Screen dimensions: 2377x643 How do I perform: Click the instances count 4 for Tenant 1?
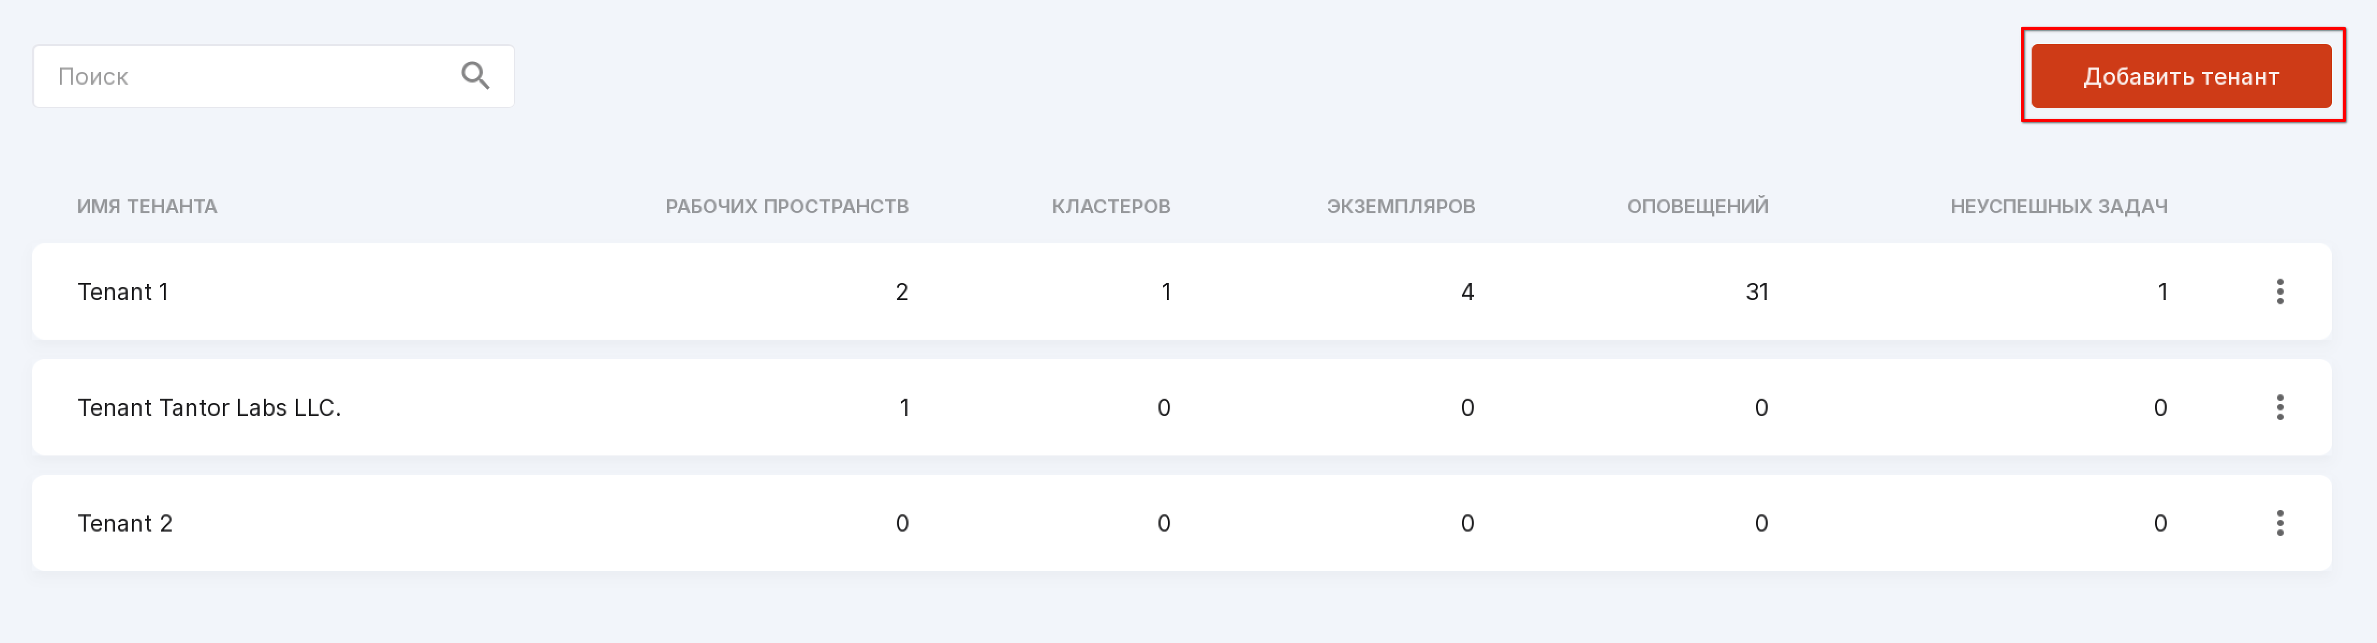click(1467, 291)
